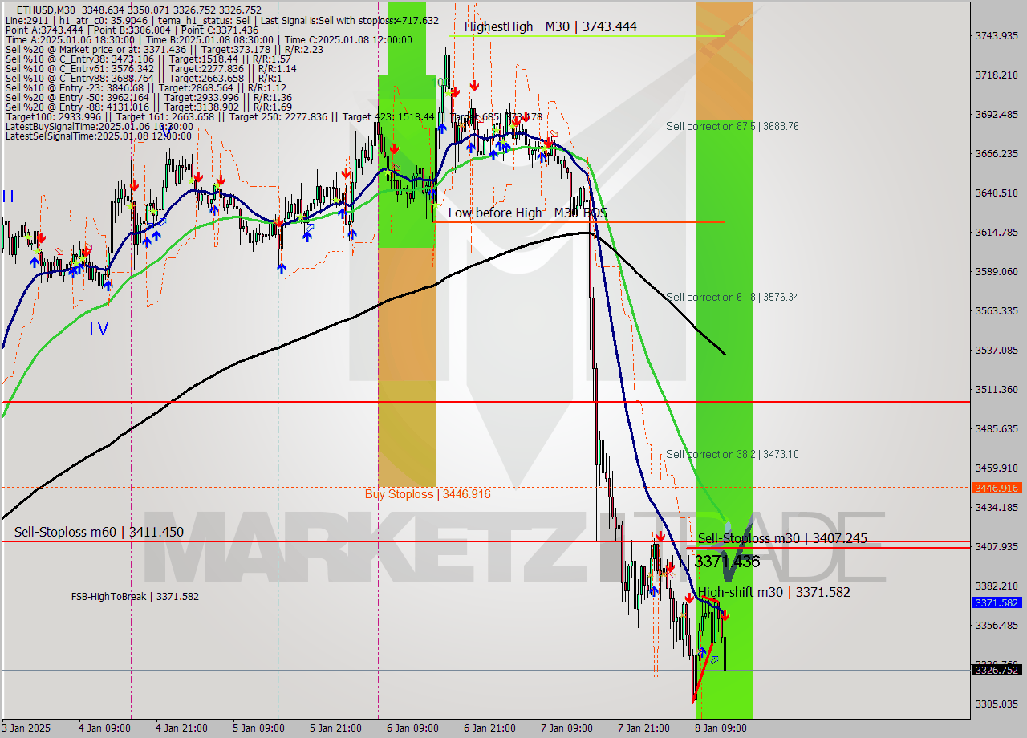
Task: Click the 3537.085 price axis value
Action: pos(996,350)
